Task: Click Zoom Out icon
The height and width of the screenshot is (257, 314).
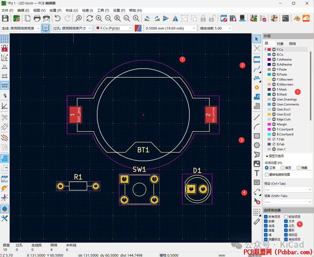Action: (x=108, y=18)
